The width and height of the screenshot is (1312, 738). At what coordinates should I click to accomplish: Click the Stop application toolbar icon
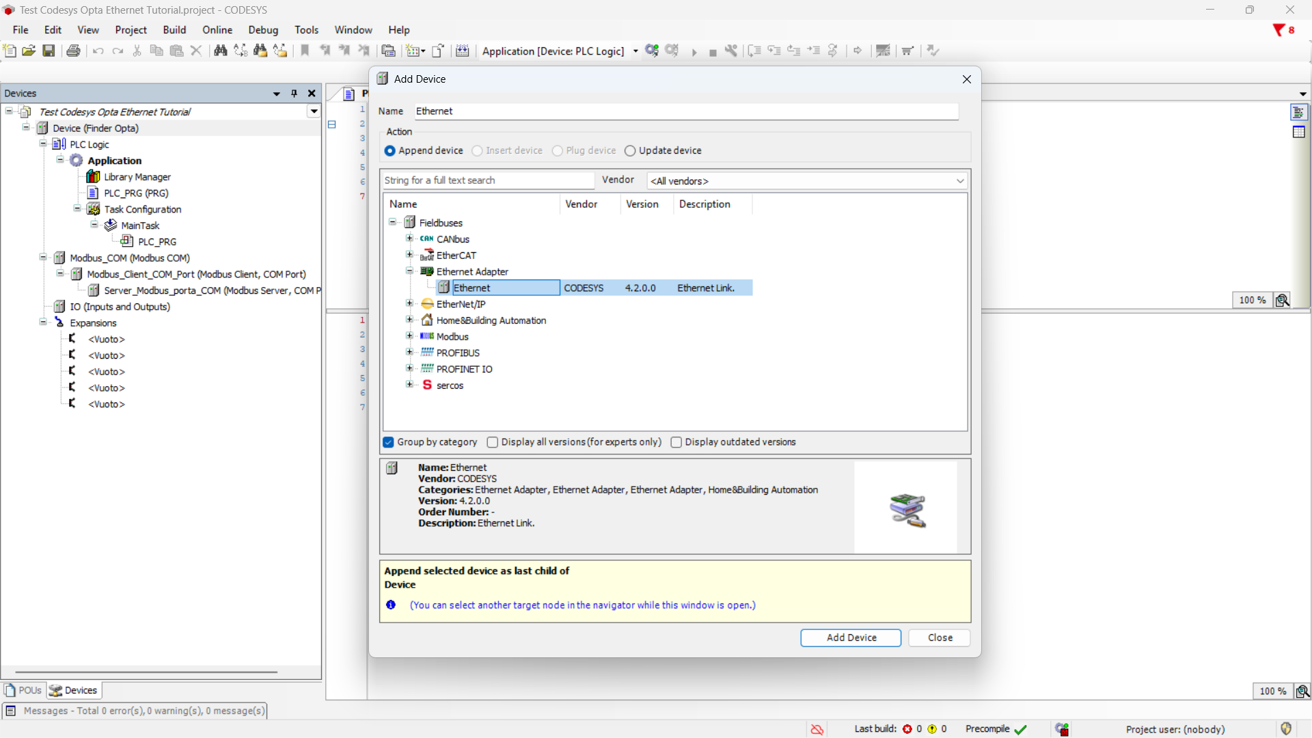coord(713,52)
